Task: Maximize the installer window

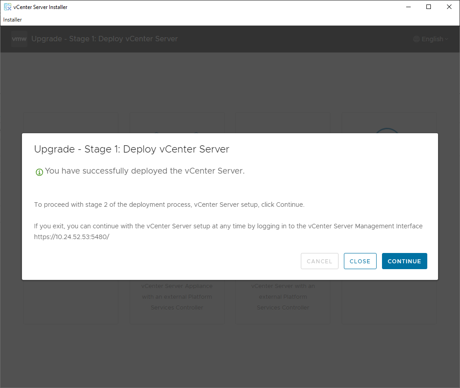Action: [429, 7]
